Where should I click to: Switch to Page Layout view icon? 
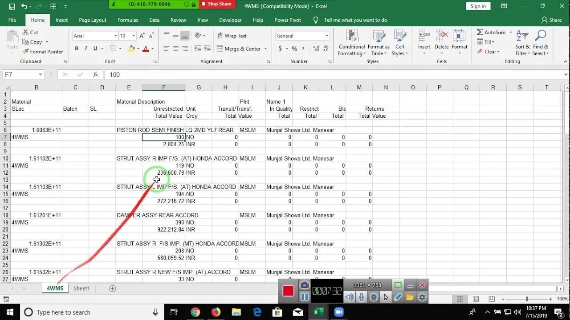(476, 299)
